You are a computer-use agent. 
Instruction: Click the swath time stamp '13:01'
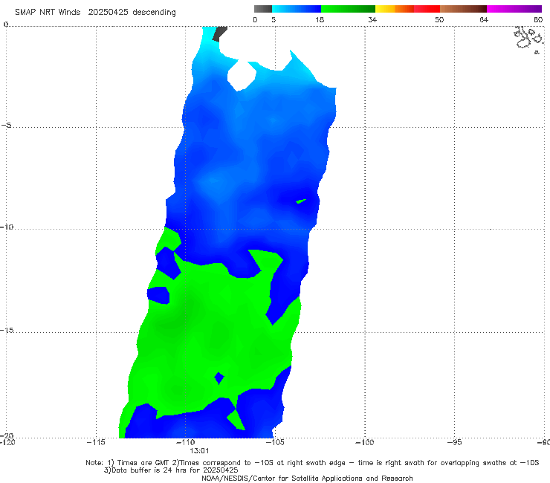[199, 451]
